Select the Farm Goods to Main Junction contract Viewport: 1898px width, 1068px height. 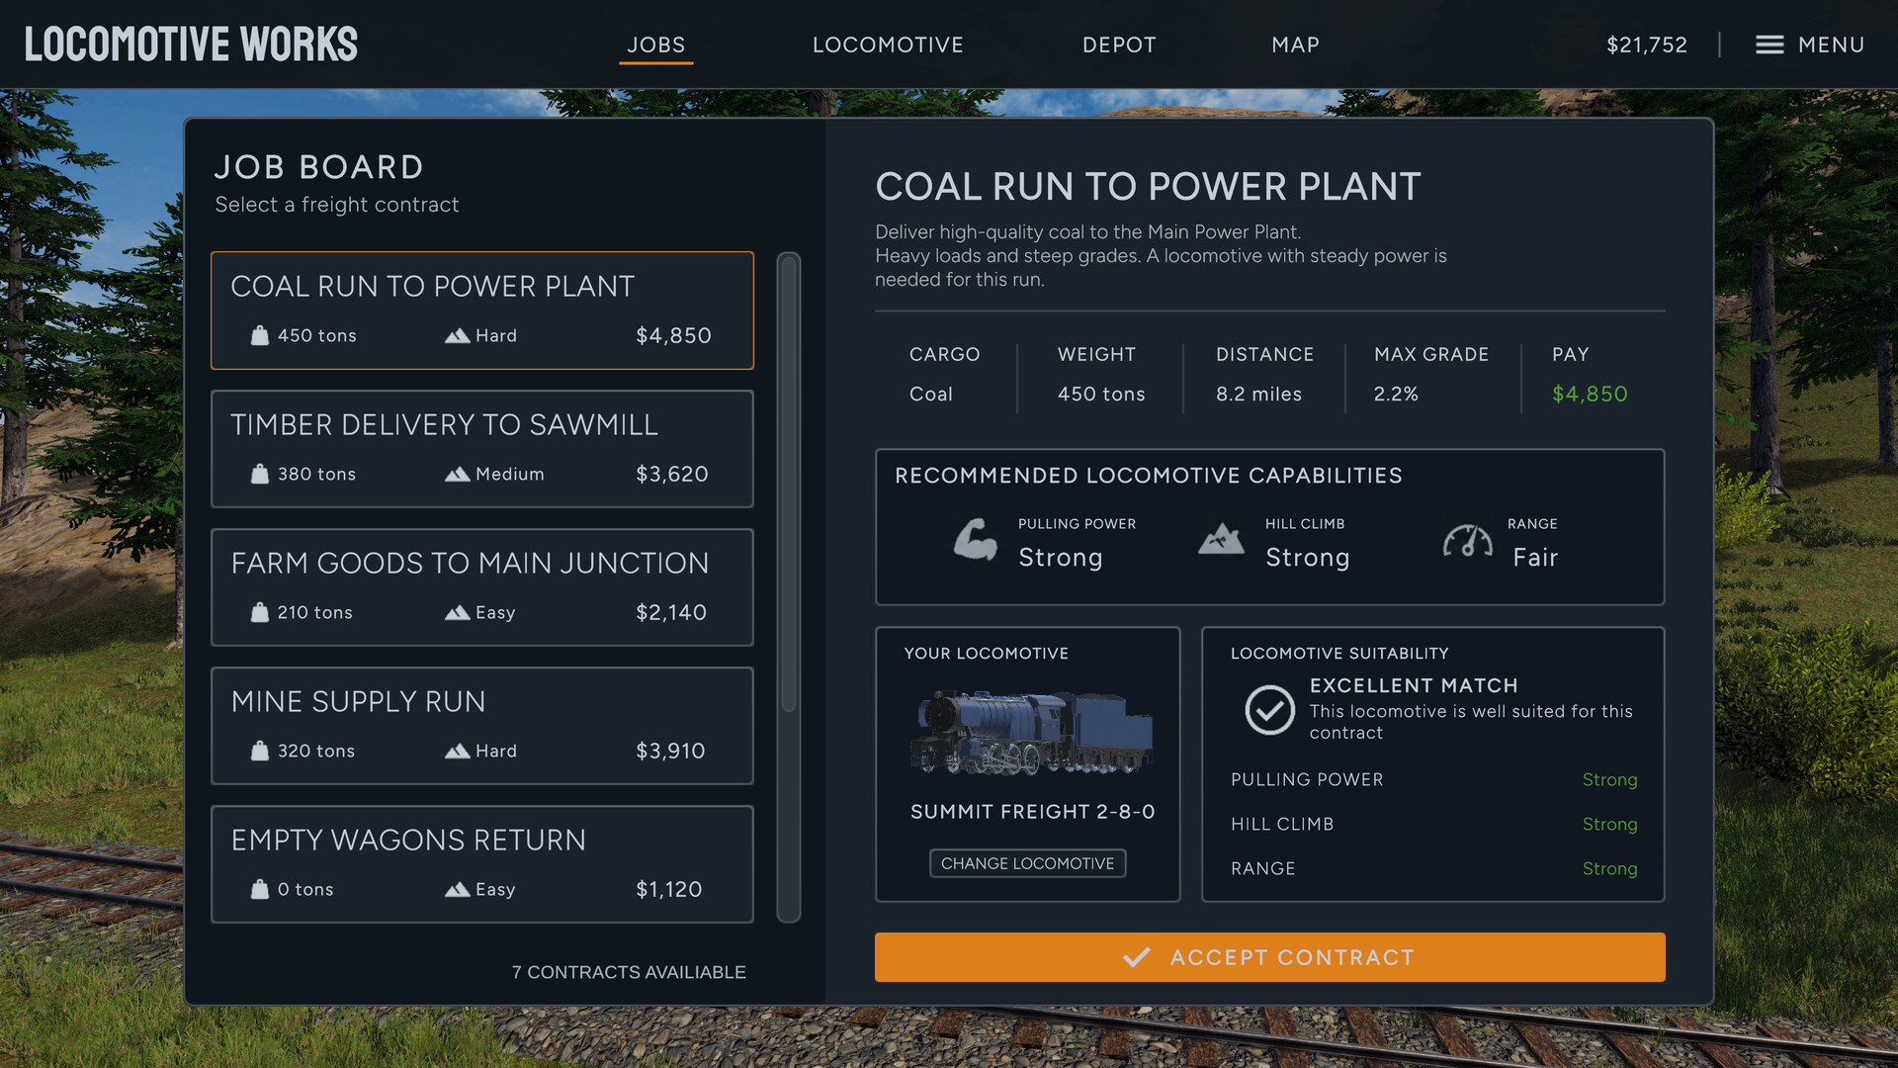click(x=482, y=587)
